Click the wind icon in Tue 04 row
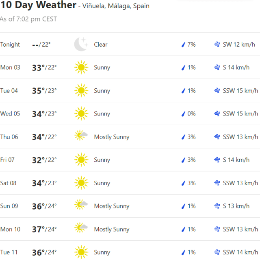 [217, 91]
